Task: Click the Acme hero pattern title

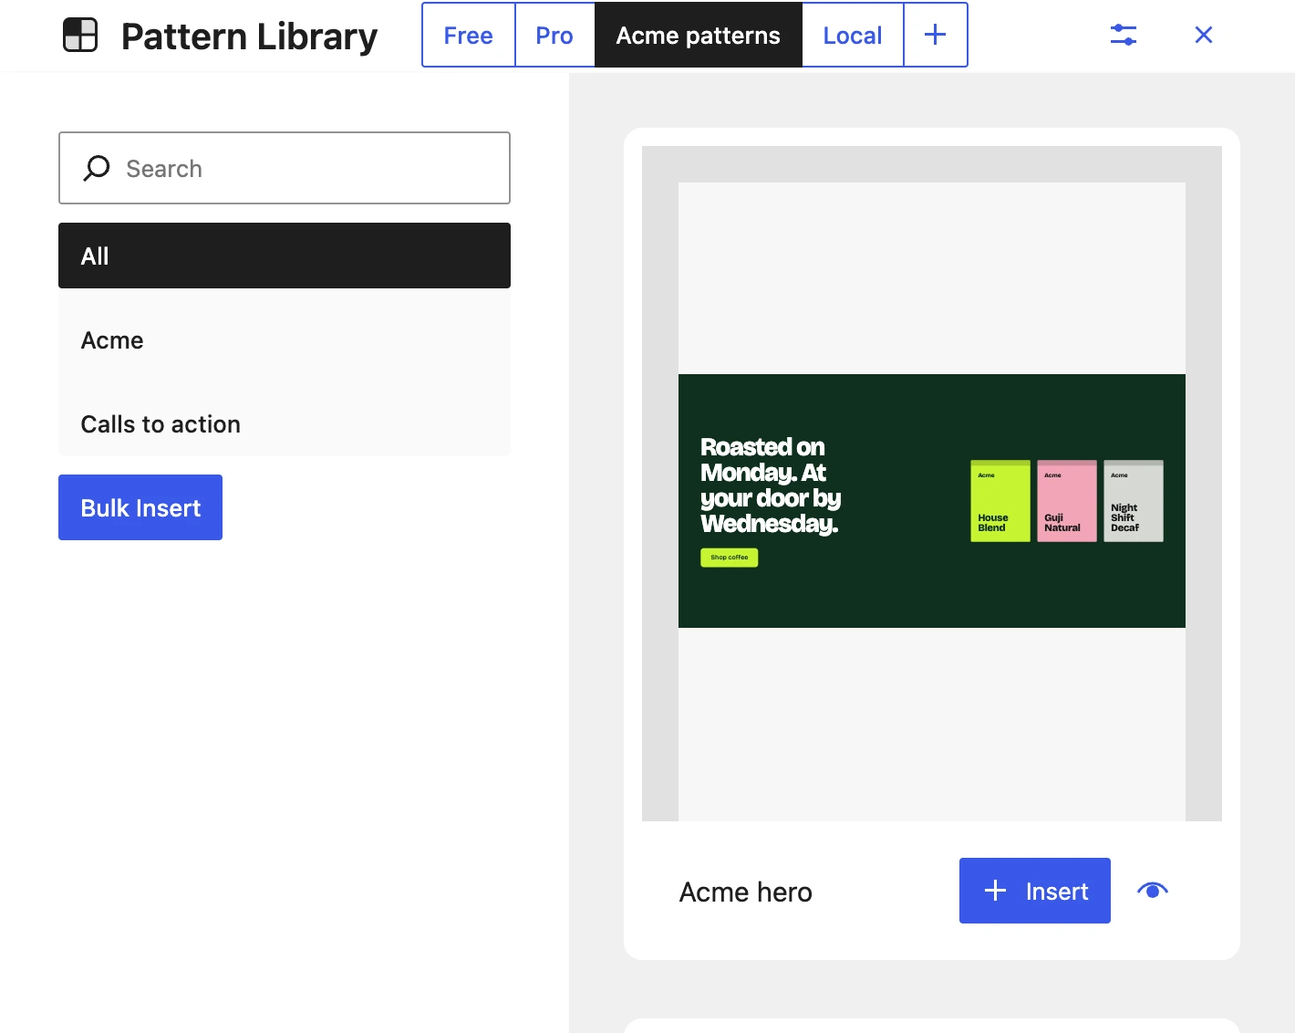Action: pyautogui.click(x=746, y=892)
